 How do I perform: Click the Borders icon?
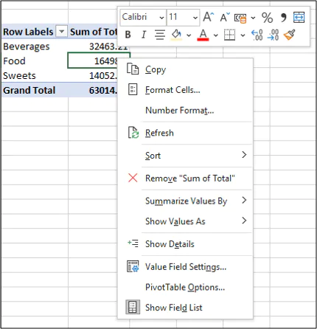[230, 35]
